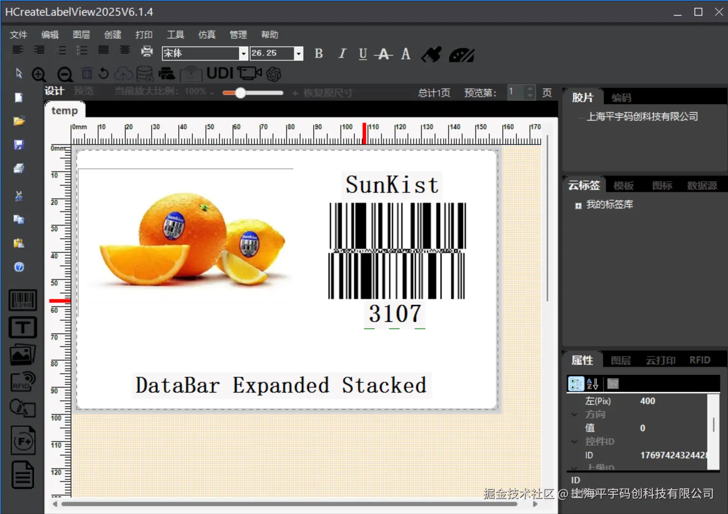Toggle categorized property view
Screen dimensions: 728x514
[x=576, y=384]
